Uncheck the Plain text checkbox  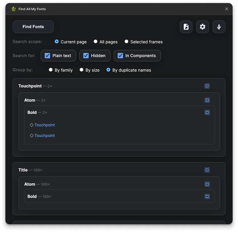point(47,56)
